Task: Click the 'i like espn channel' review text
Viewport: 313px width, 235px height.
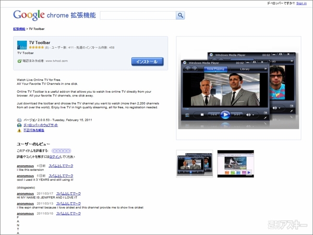Action: point(80,207)
